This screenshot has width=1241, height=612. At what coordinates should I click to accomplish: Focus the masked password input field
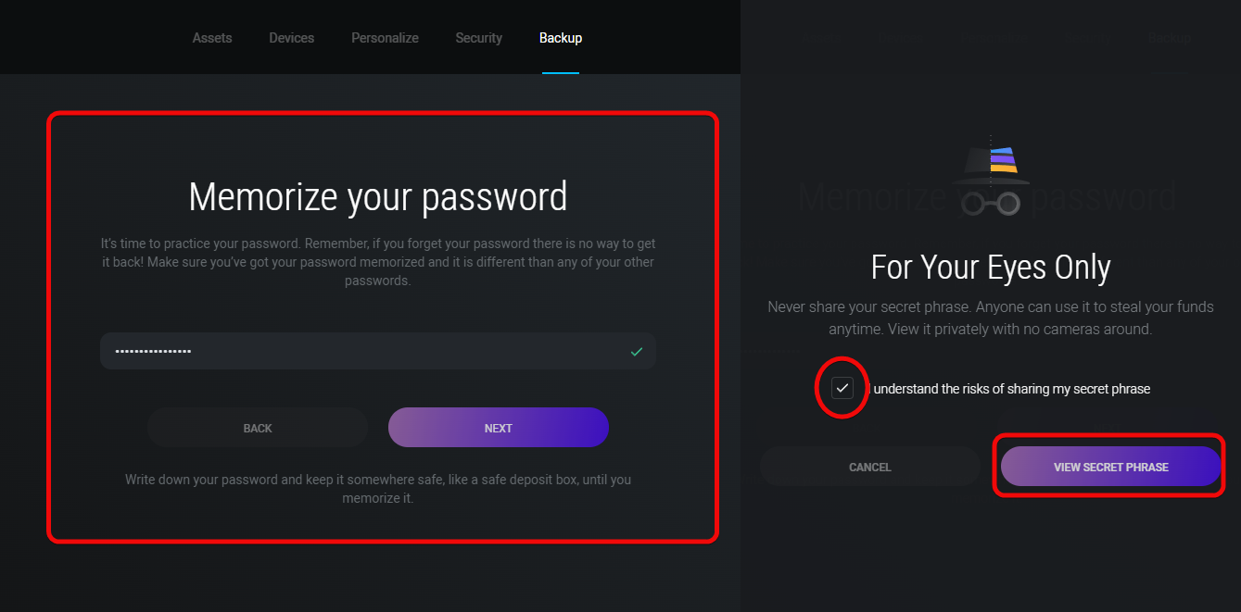[x=378, y=352]
